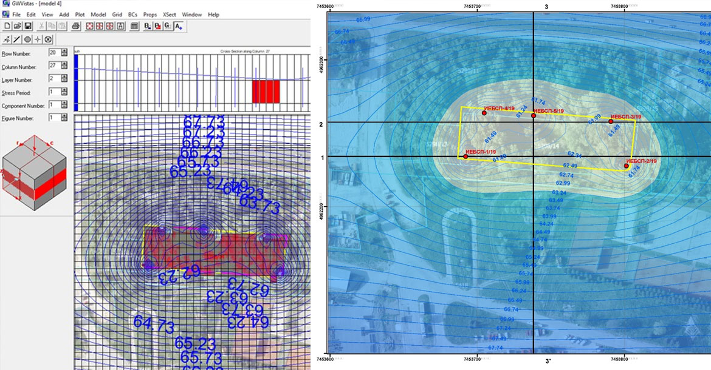Screen dimensions: 711x370
Task: Select the diagonal line drawing tool
Action: [17, 39]
